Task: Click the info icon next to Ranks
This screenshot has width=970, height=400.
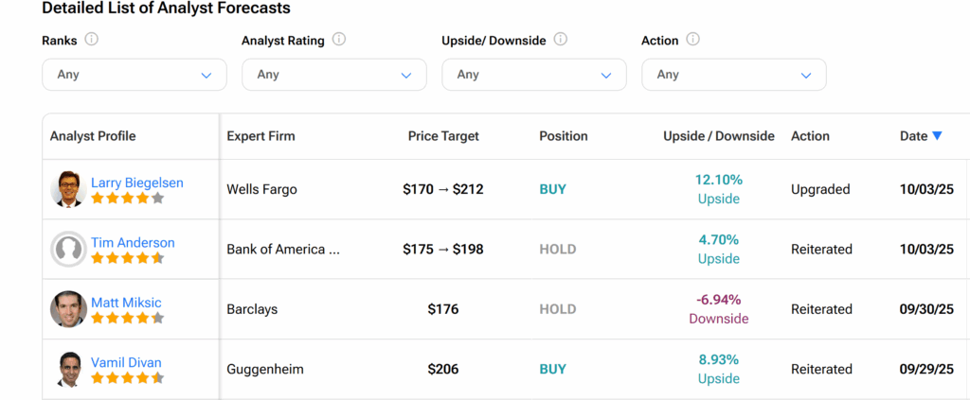Action: [92, 40]
